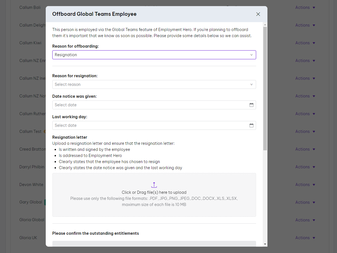Click calendar icon in Last working day field
337x253 pixels.
click(x=251, y=125)
